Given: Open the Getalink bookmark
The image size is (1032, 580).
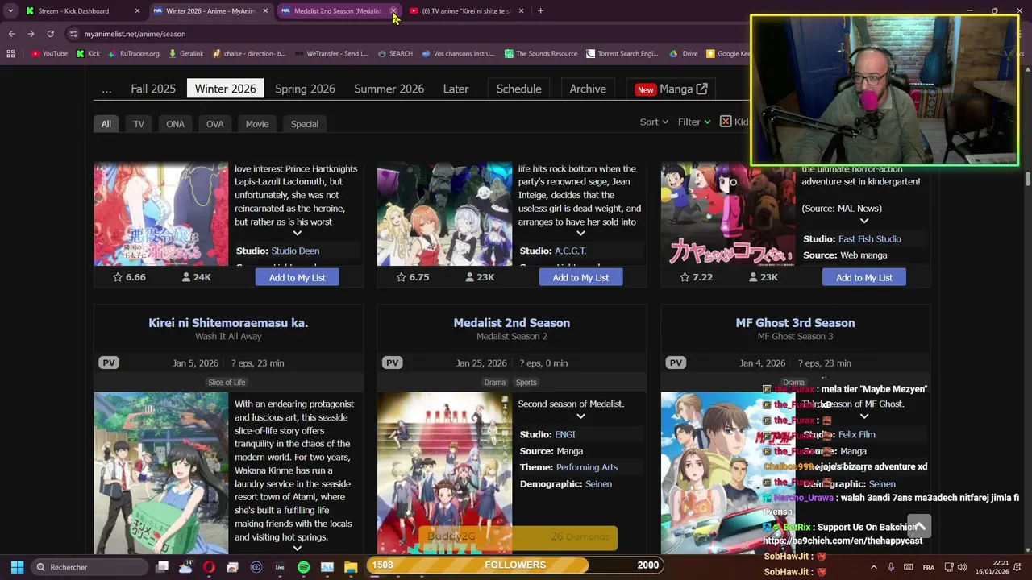Looking at the screenshot, I should [185, 54].
